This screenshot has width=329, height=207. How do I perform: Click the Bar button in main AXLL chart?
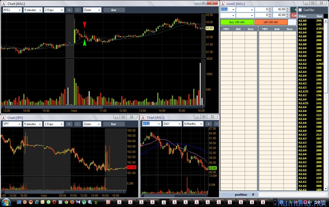[x=114, y=10]
